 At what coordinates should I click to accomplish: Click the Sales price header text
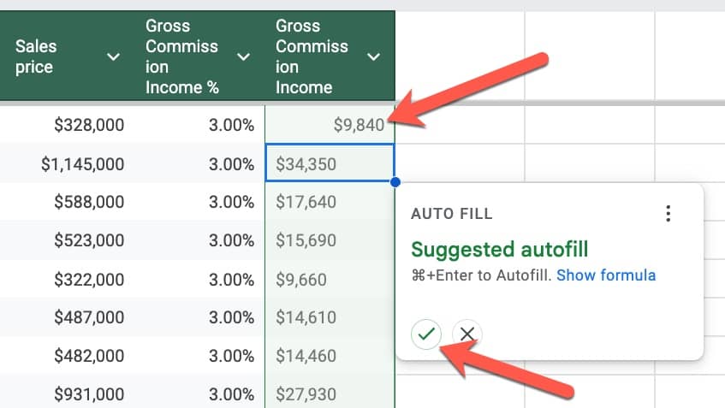point(36,56)
